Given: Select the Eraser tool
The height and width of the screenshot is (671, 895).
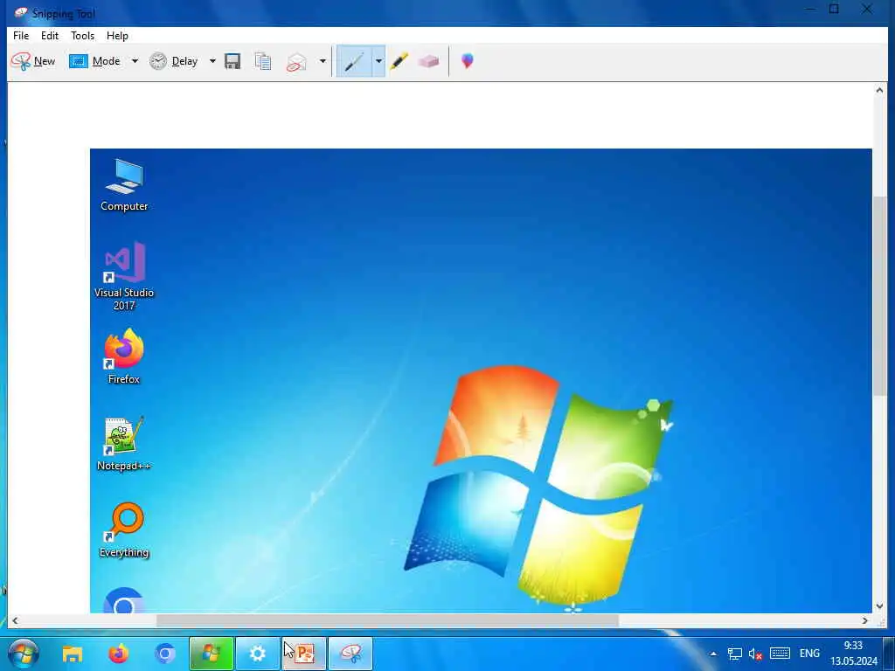Looking at the screenshot, I should point(428,61).
